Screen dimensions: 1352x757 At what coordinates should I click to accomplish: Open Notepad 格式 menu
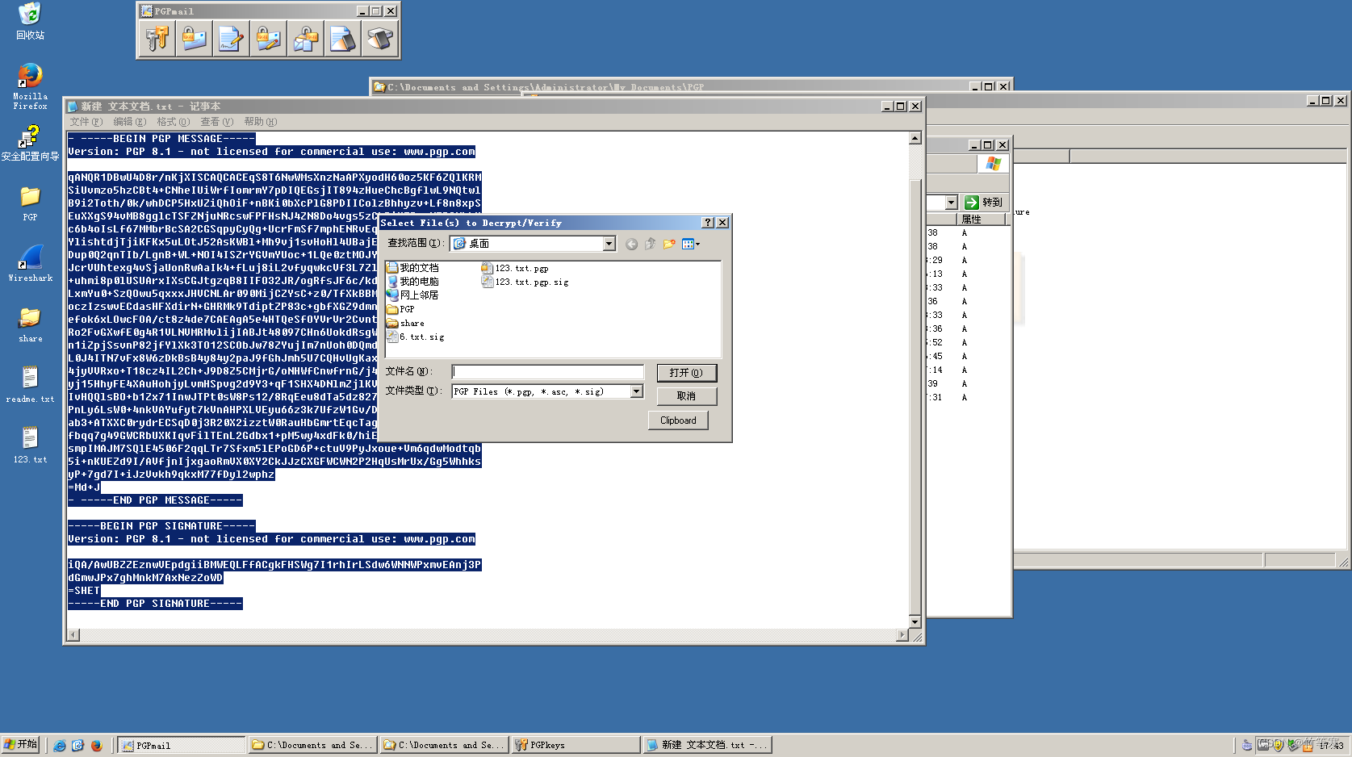point(174,122)
